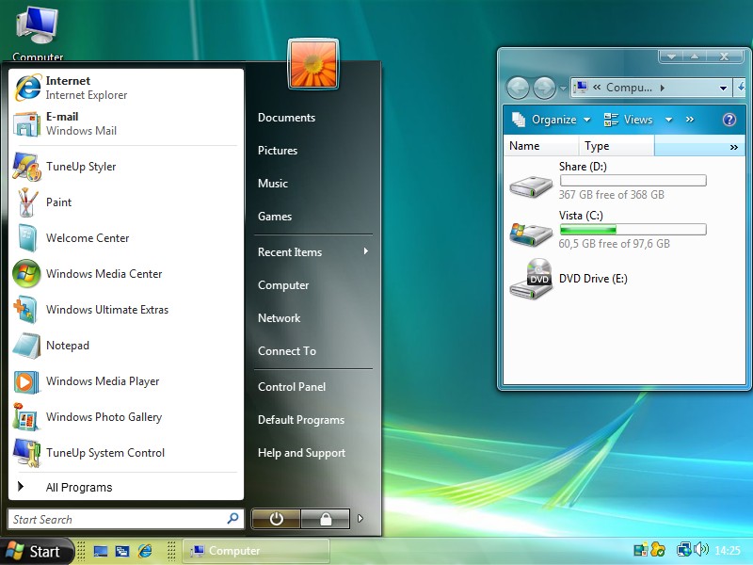Open the Organize dropdown menu
This screenshot has width=753, height=565.
(553, 120)
